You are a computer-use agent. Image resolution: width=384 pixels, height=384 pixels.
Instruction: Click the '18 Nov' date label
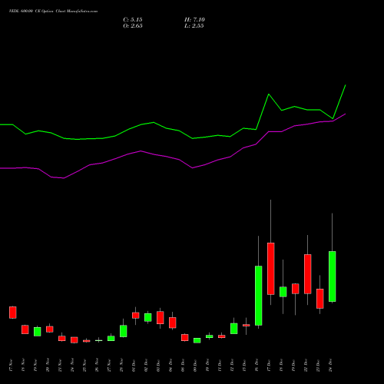tap(23, 366)
